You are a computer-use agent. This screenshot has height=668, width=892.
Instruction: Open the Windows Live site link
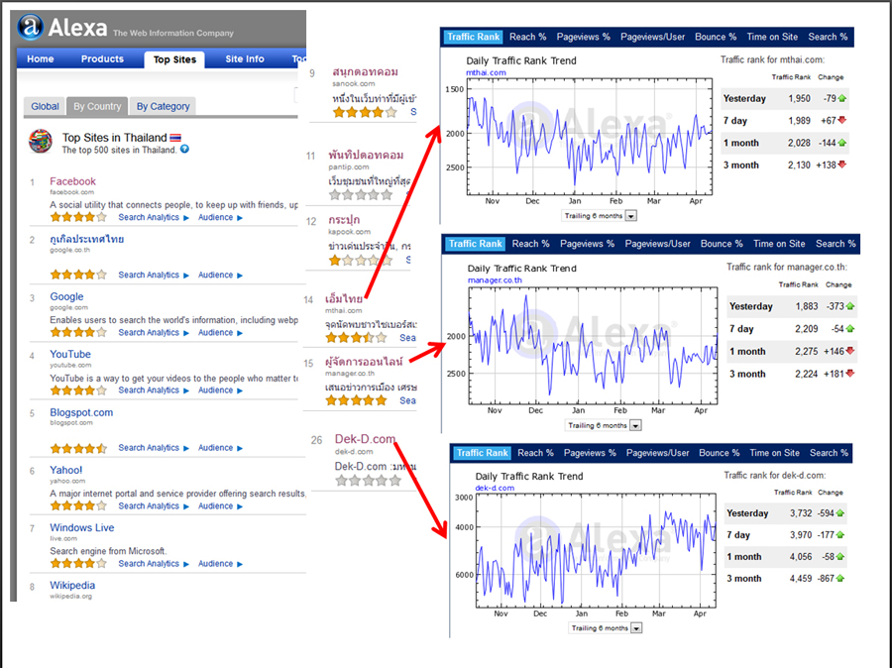coord(82,527)
